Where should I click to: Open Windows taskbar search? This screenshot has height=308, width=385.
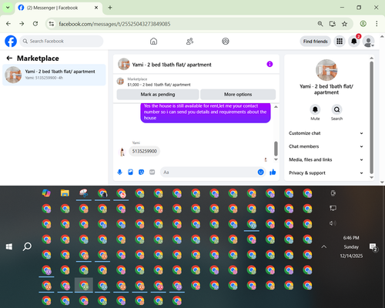click(x=27, y=247)
